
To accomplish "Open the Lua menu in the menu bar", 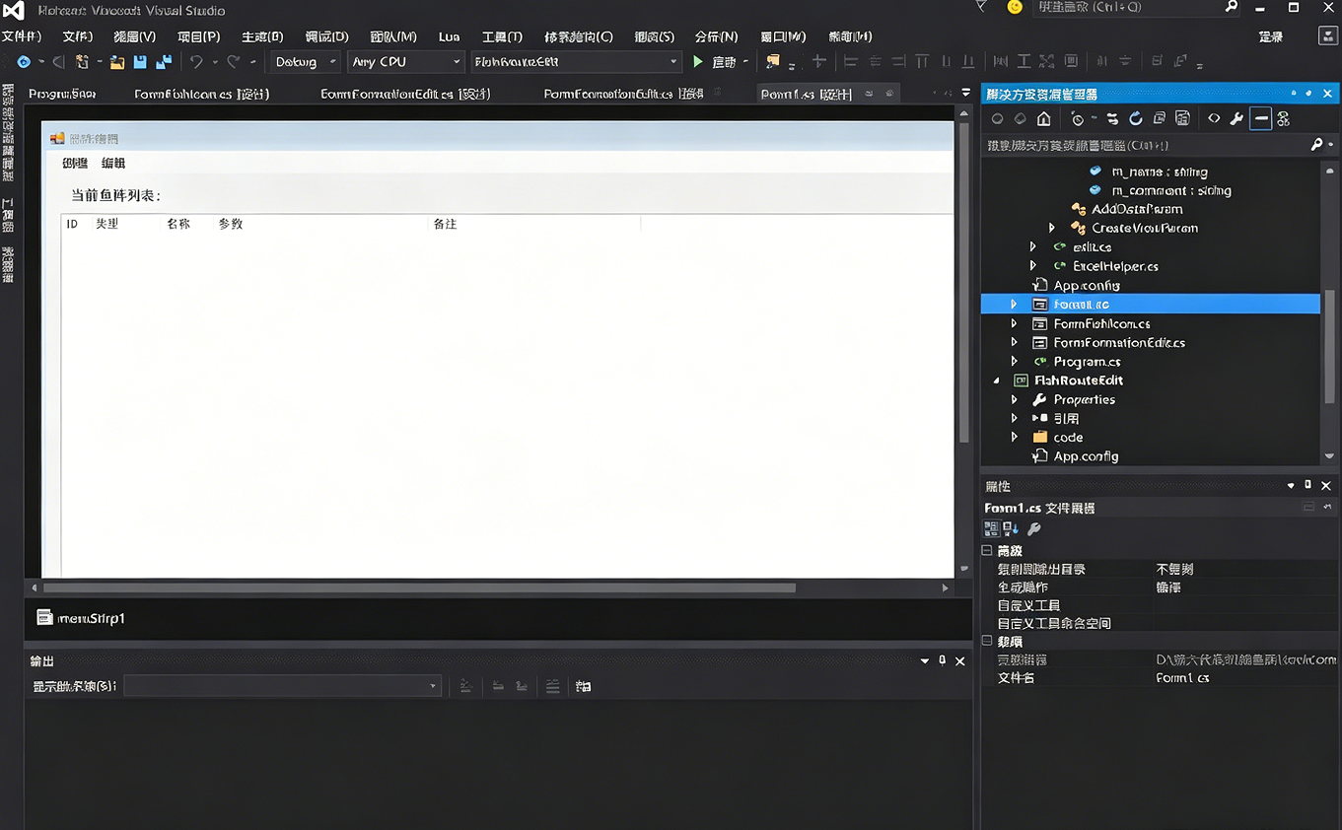I will click(x=449, y=36).
